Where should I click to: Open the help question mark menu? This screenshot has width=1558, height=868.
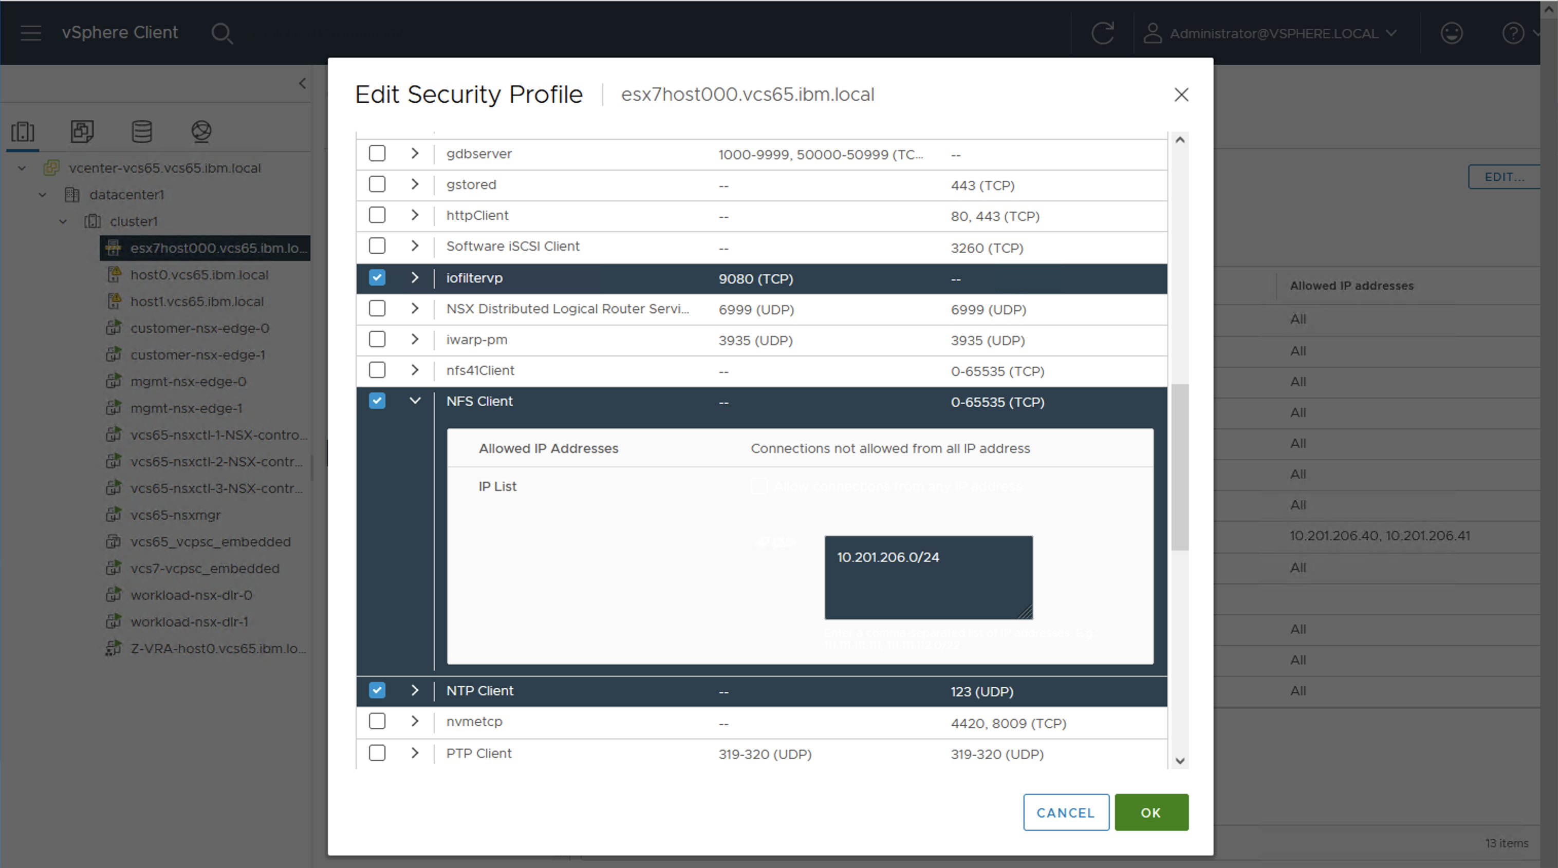(x=1513, y=33)
